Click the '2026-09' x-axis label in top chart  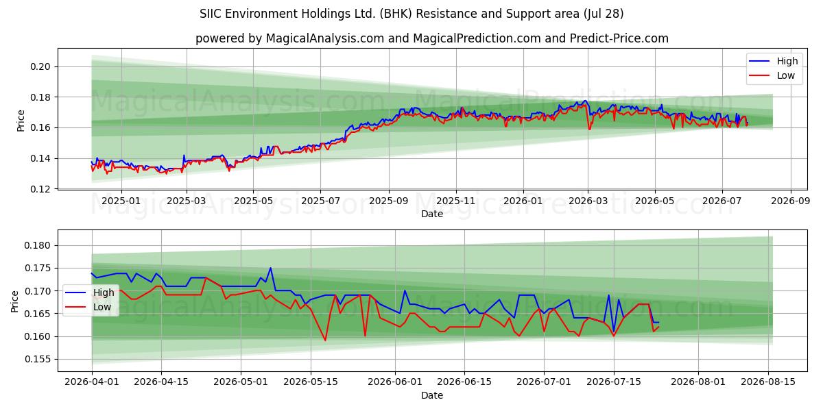[790, 201]
